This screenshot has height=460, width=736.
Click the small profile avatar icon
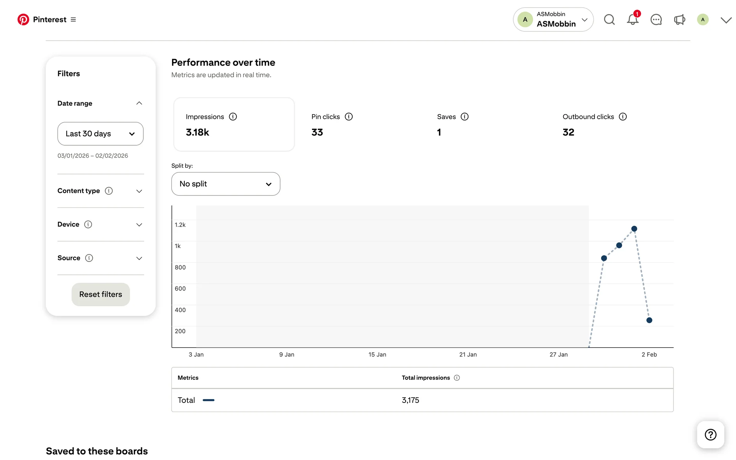[x=703, y=20]
